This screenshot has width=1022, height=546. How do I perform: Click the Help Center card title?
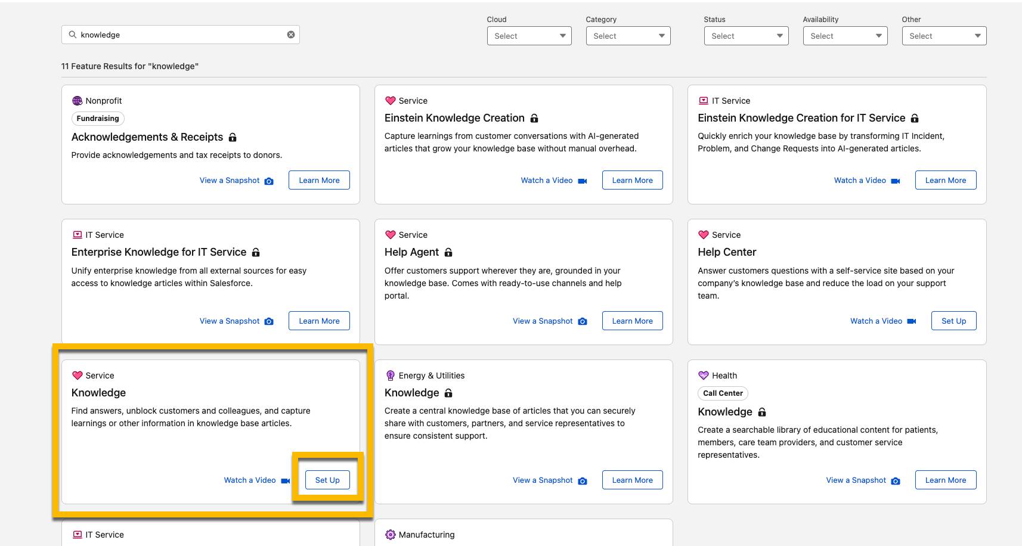[x=727, y=252]
